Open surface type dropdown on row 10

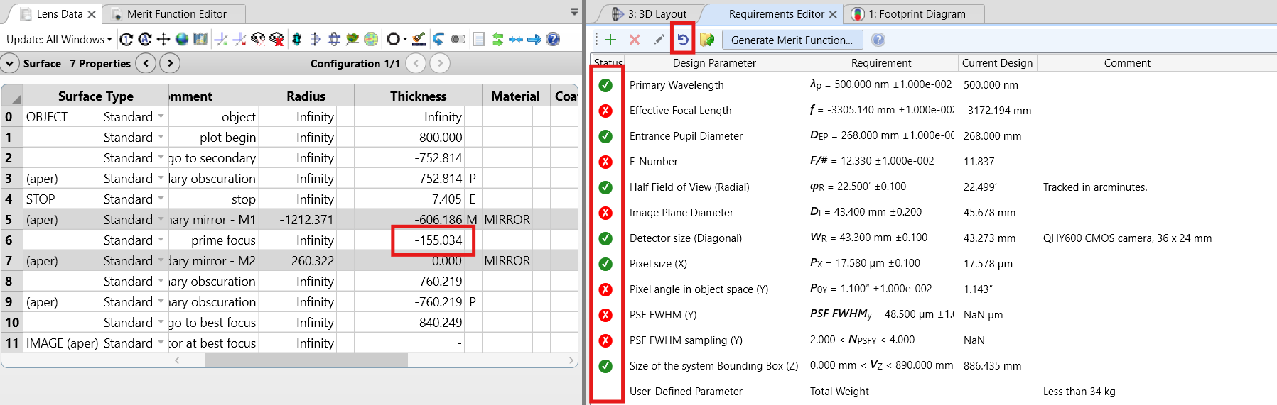click(161, 322)
